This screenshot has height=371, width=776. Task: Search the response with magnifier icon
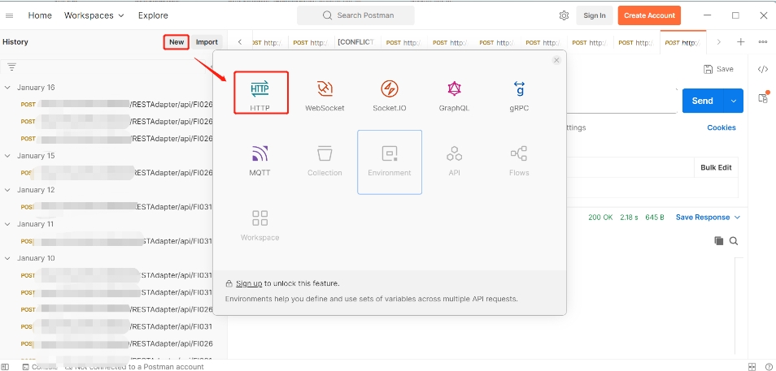click(x=734, y=240)
